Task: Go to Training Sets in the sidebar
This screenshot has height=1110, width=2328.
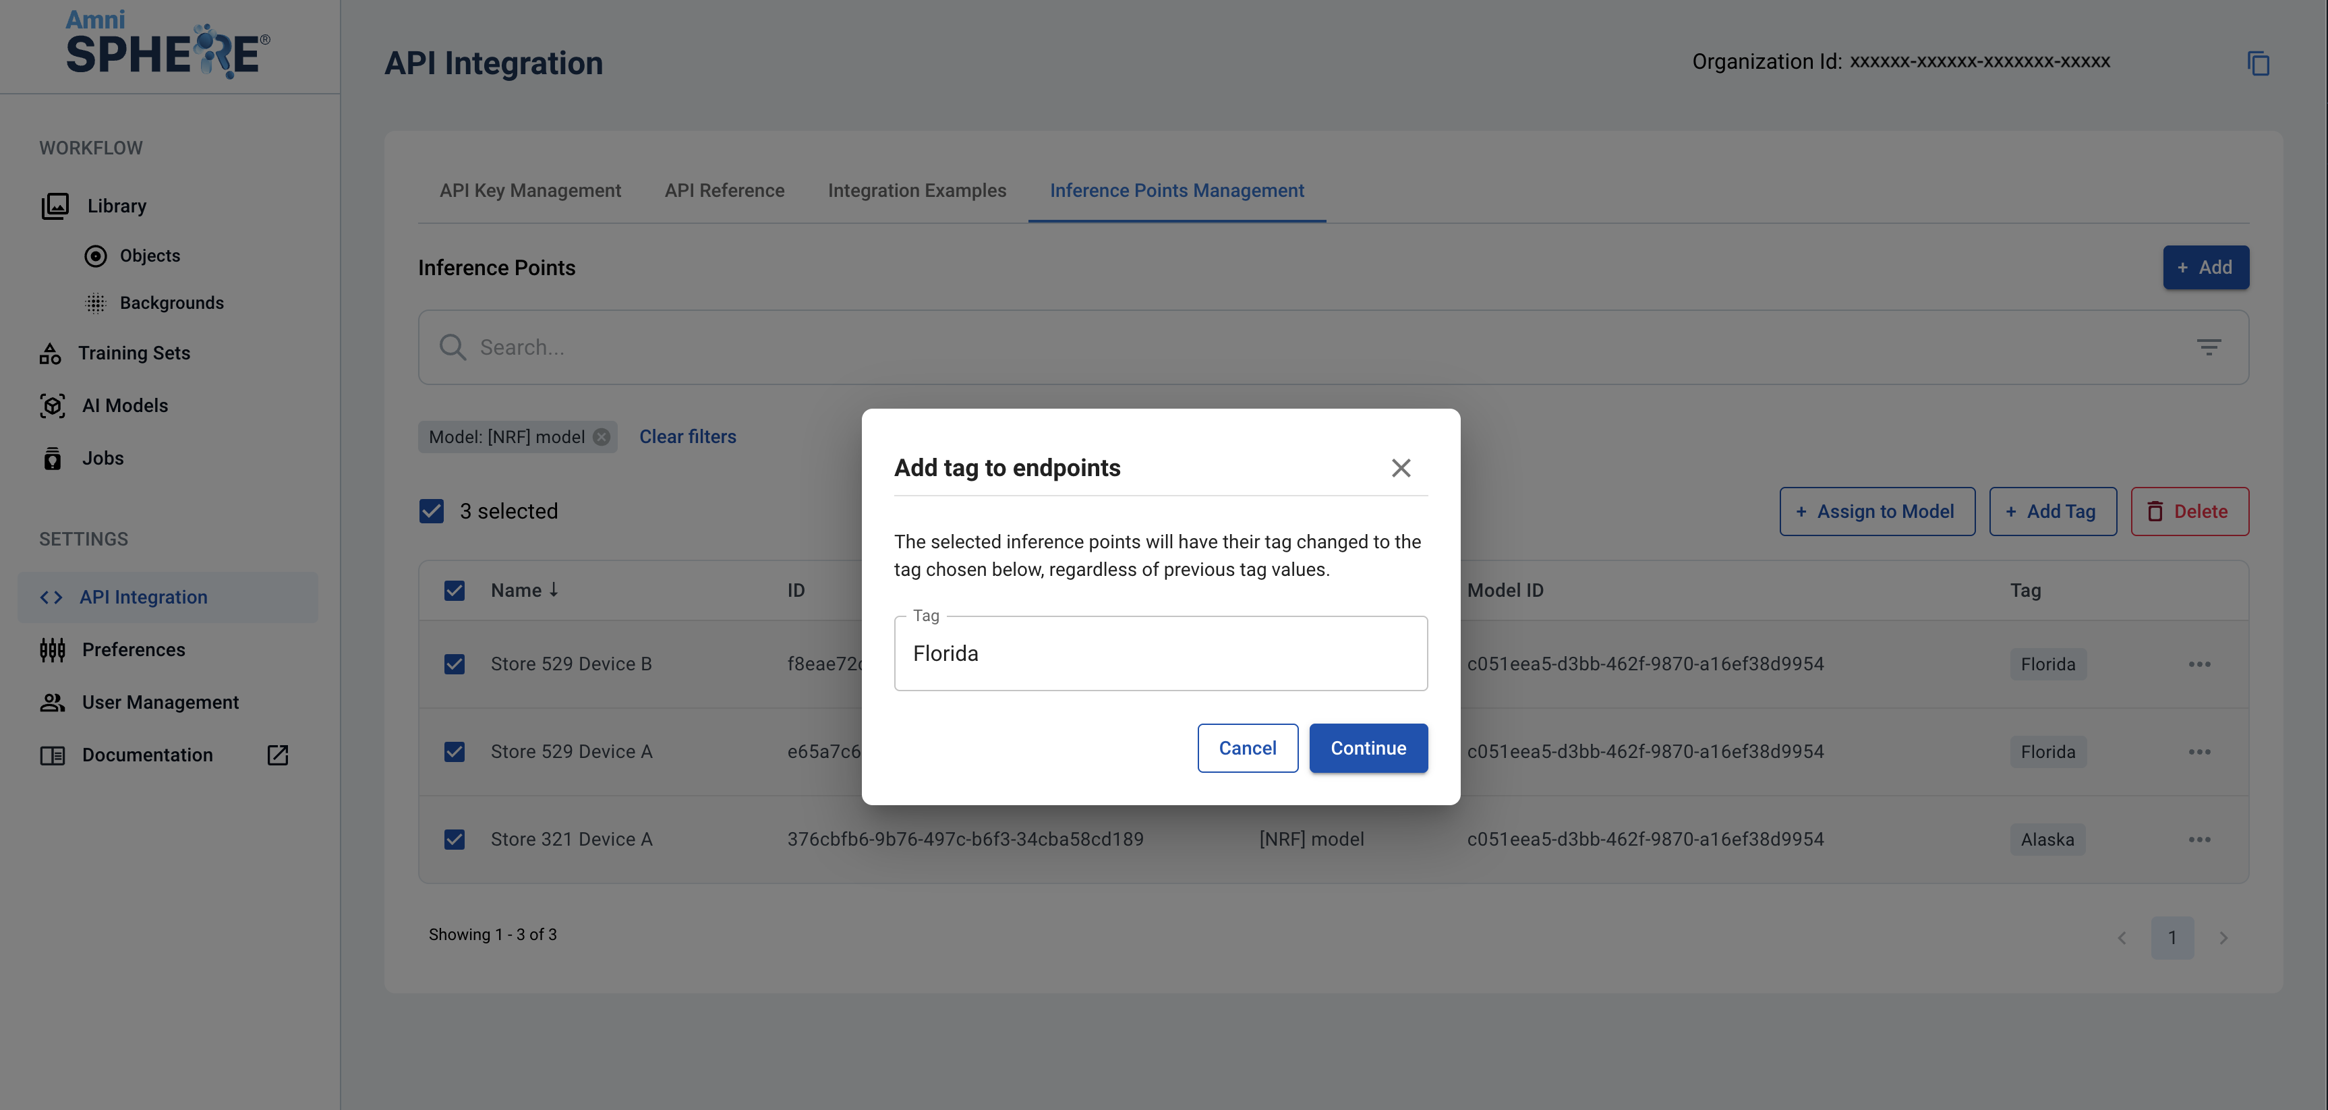Action: tap(134, 353)
